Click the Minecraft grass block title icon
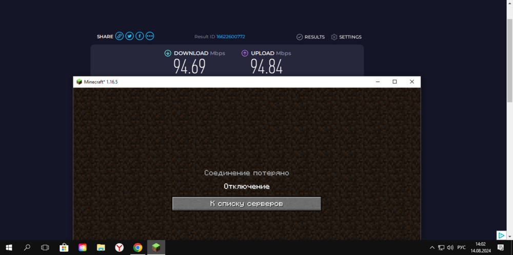The image size is (513, 255). pos(79,81)
